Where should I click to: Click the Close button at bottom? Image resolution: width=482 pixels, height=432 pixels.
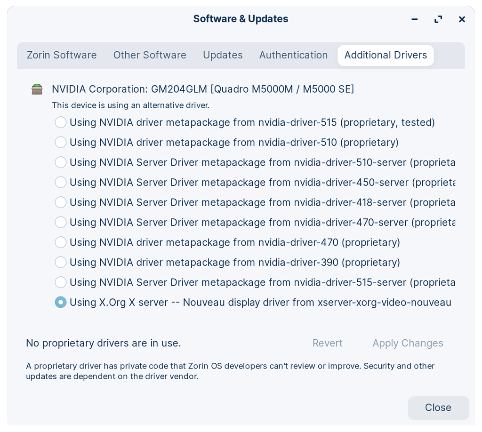[x=438, y=408]
